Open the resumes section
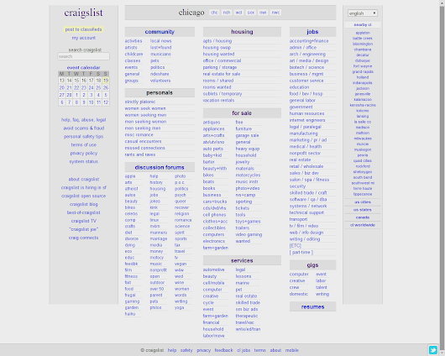This screenshot has width=445, height=356. click(x=312, y=307)
